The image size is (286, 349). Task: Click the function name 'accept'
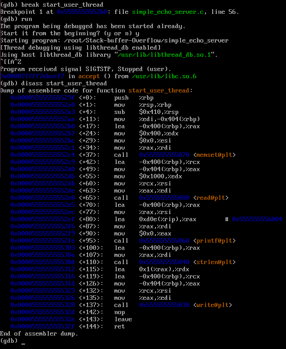89,76
